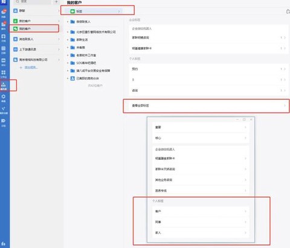Expand the 微信联系人 folder

[80, 22]
